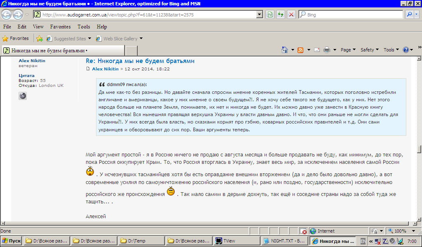422x247 pixels.
Task: Click the sad frowning smiley emoticon
Action: [171, 191]
